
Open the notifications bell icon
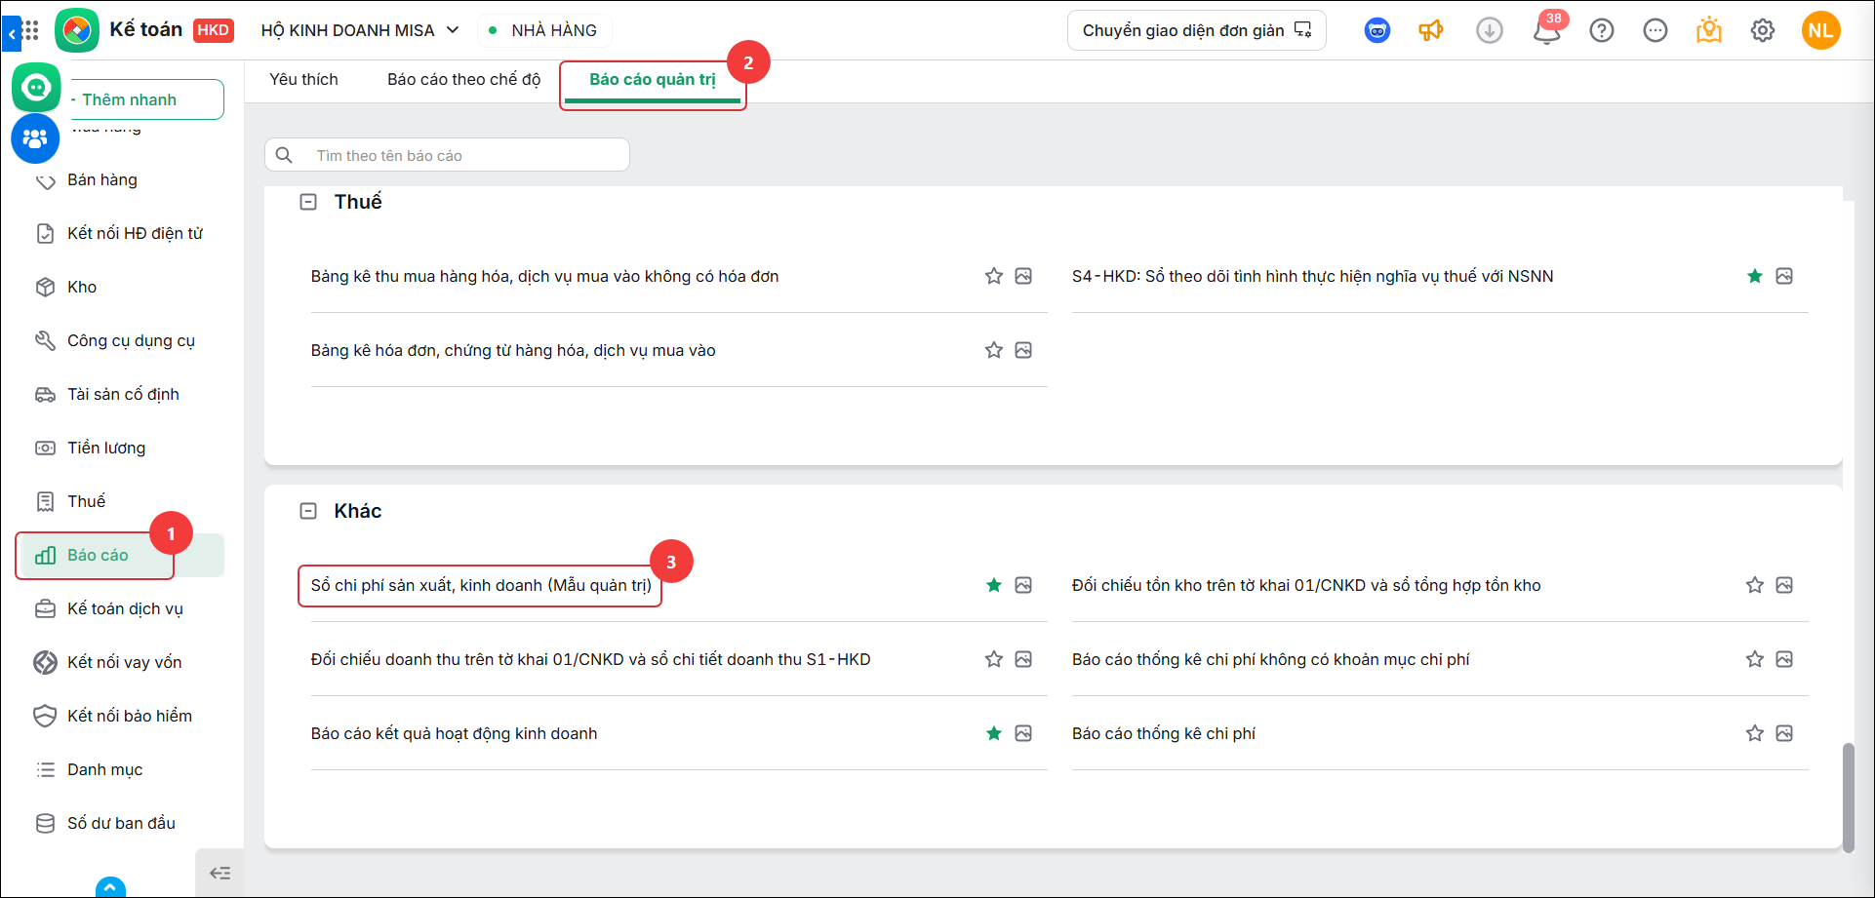1546,31
